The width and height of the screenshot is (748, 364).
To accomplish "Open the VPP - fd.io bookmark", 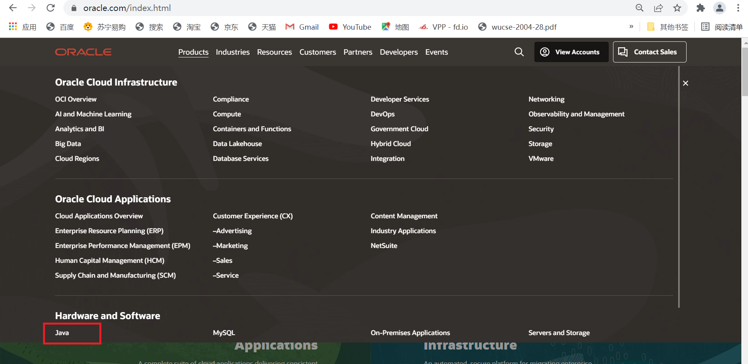I will pyautogui.click(x=443, y=27).
